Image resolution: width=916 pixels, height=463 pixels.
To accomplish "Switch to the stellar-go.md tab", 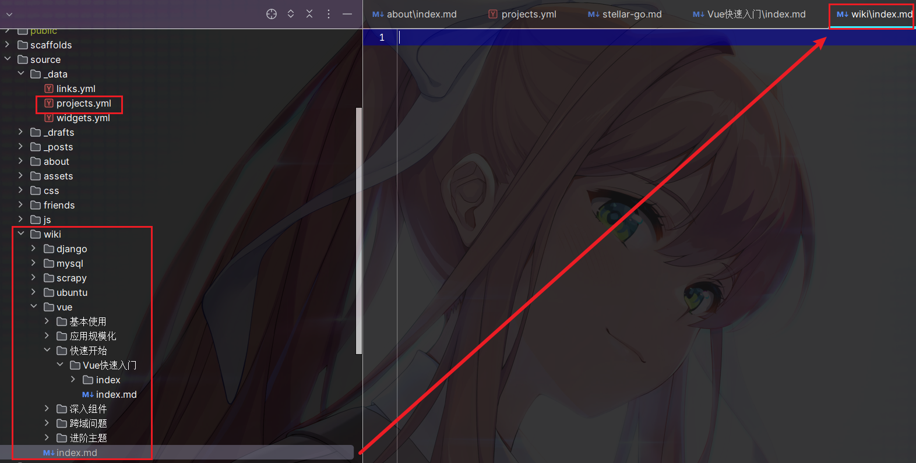I will [631, 14].
